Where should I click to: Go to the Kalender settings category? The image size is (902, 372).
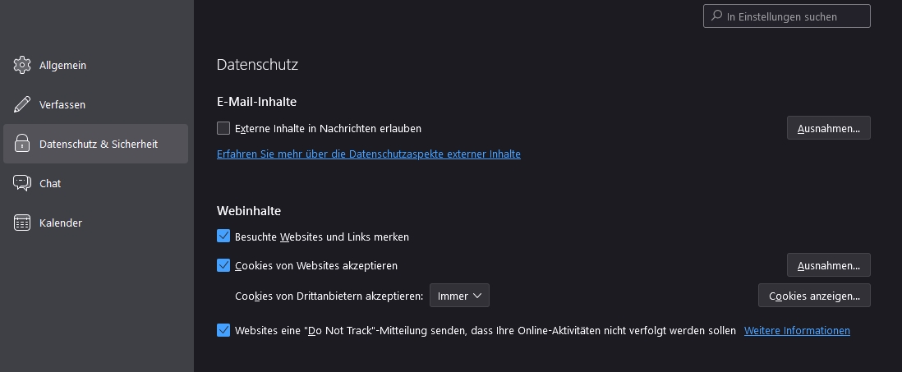(x=61, y=223)
